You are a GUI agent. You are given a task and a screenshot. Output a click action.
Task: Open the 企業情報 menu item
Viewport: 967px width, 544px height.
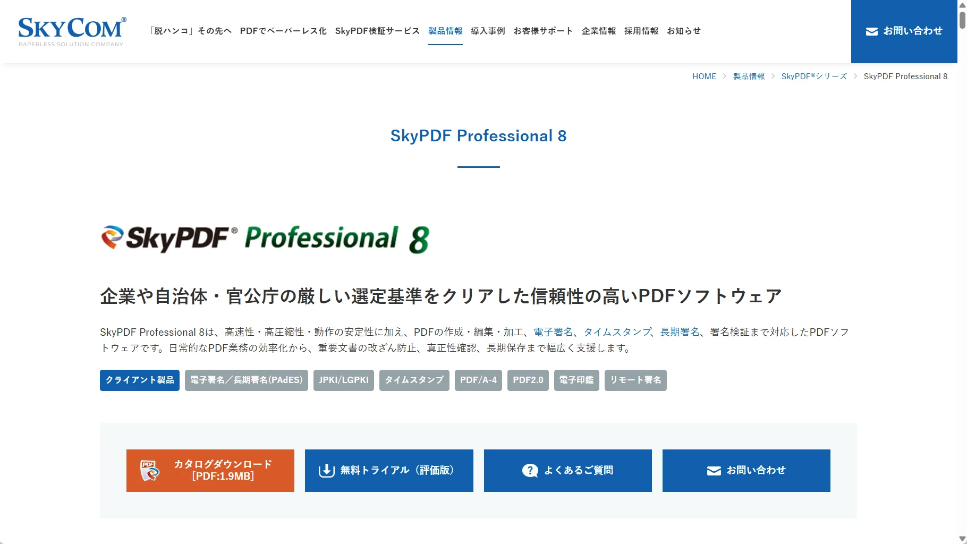tap(599, 31)
